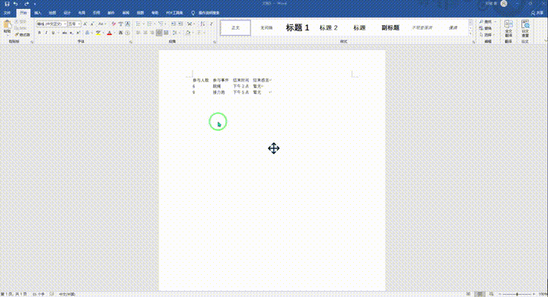Open the Numbering list dropdown
Screen dimensions: 548x297
click(x=155, y=24)
